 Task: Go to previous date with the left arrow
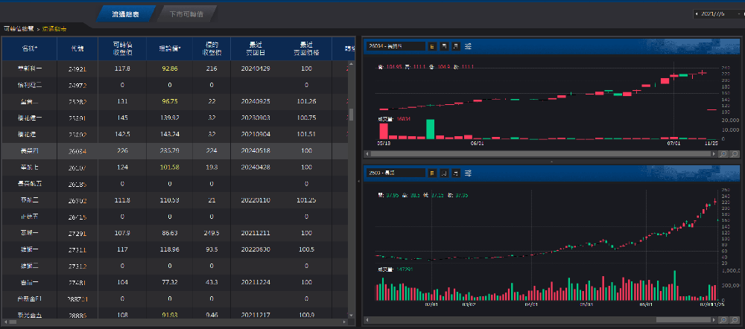[697, 14]
